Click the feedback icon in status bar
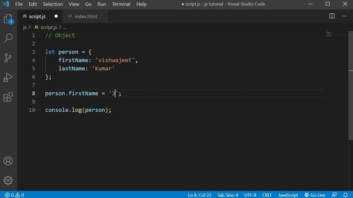Screen dimensions: 353x198 tap(334, 195)
